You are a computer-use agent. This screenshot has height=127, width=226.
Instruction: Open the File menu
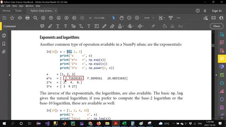pyautogui.click(x=3, y=6)
